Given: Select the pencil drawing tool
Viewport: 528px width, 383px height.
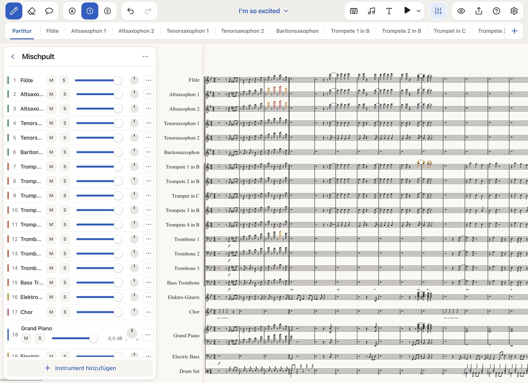Looking at the screenshot, I should point(14,11).
